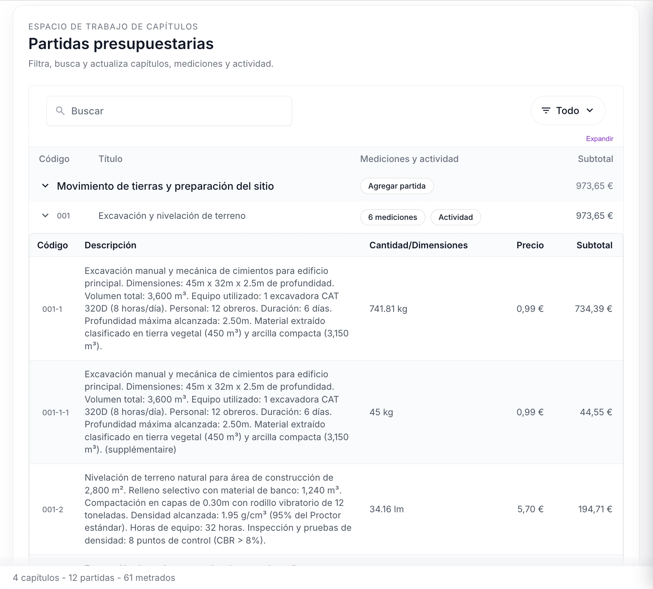Select the Actividad chip for partida 001
The width and height of the screenshot is (653, 589).
(x=456, y=217)
